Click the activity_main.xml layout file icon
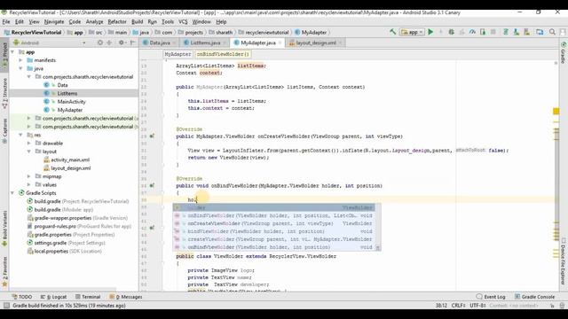Image resolution: width=568 pixels, height=319 pixels. (46, 159)
